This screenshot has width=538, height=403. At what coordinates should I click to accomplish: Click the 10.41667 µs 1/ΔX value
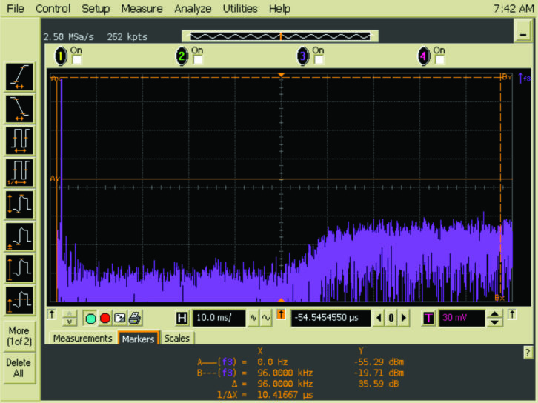(285, 394)
